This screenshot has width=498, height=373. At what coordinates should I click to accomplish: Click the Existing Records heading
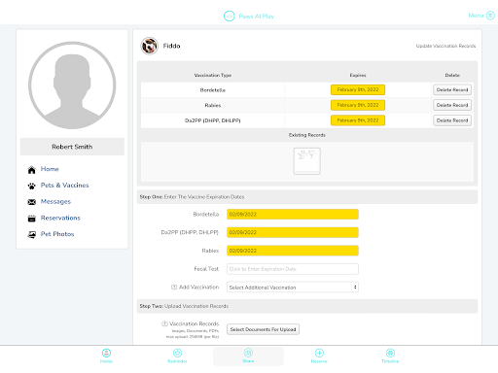point(307,135)
